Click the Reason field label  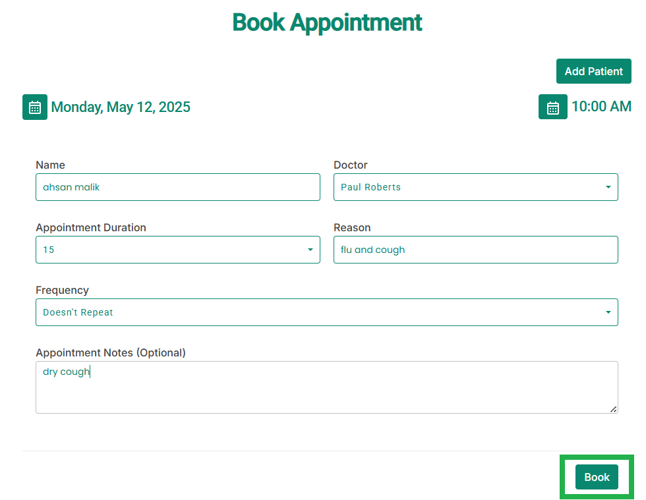click(x=352, y=227)
